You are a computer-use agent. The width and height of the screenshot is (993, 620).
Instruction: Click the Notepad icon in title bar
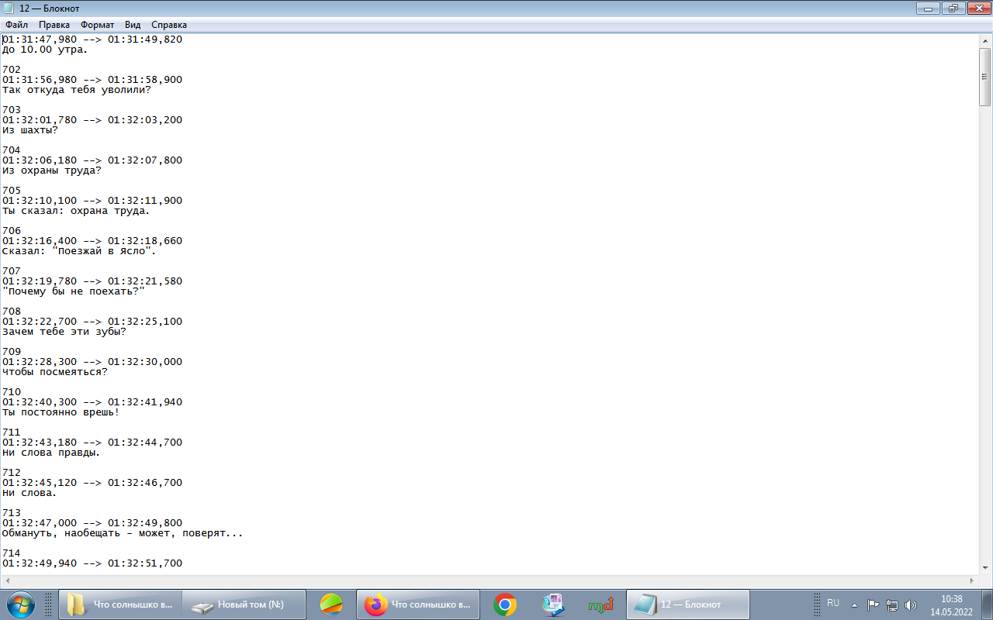tap(9, 9)
